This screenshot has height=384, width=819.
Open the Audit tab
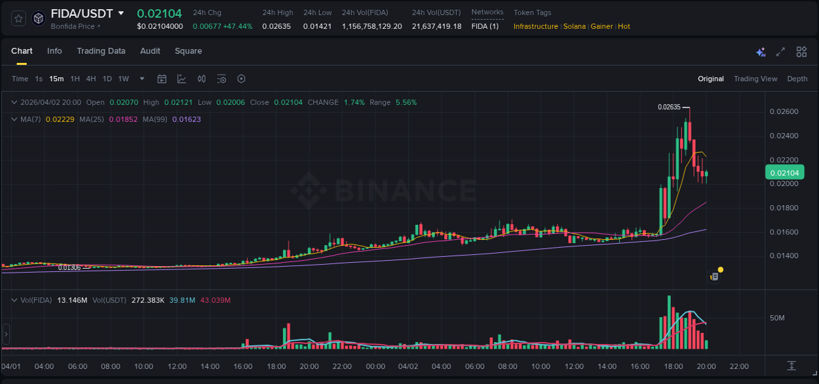(150, 51)
